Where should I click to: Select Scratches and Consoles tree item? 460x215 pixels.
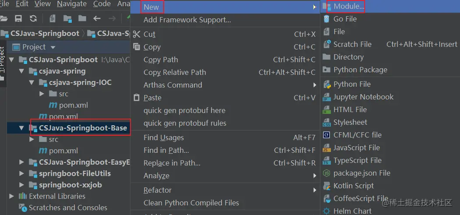[68, 208]
